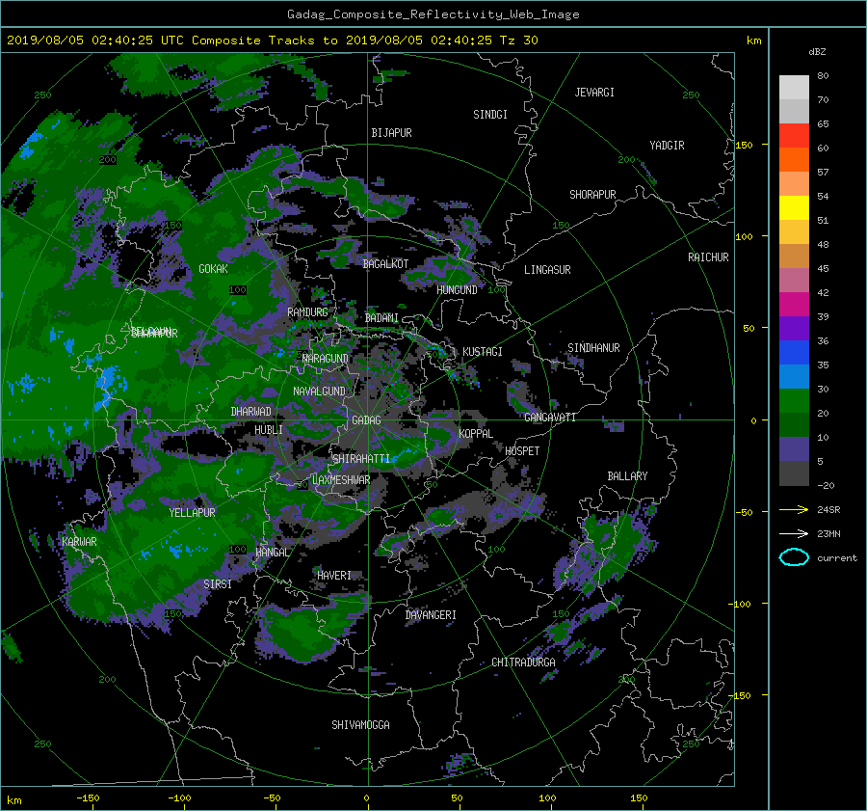Choose the slate purple 5–10 dBZ swatch

pyautogui.click(x=794, y=449)
